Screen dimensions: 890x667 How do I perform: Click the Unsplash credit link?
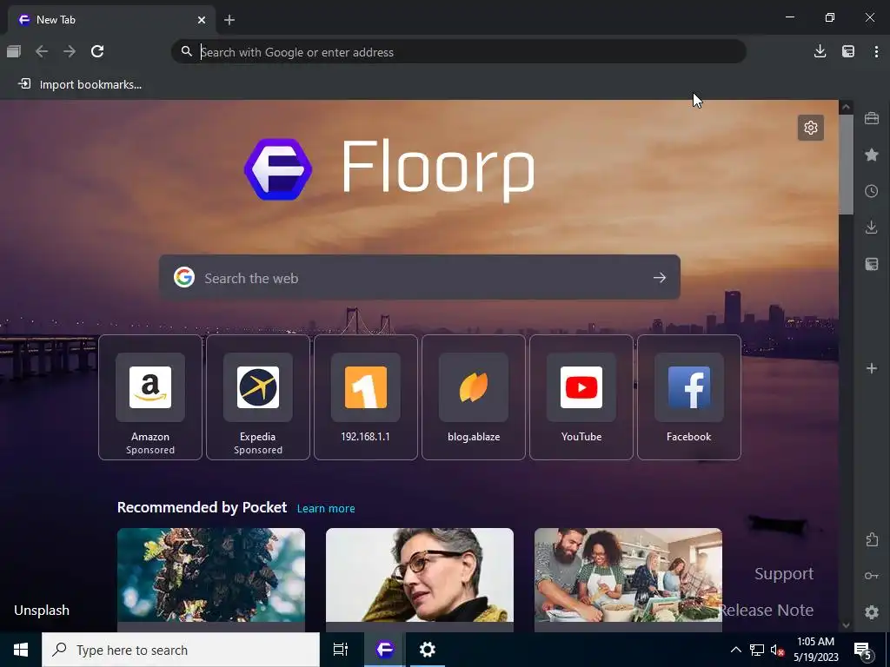tap(42, 611)
